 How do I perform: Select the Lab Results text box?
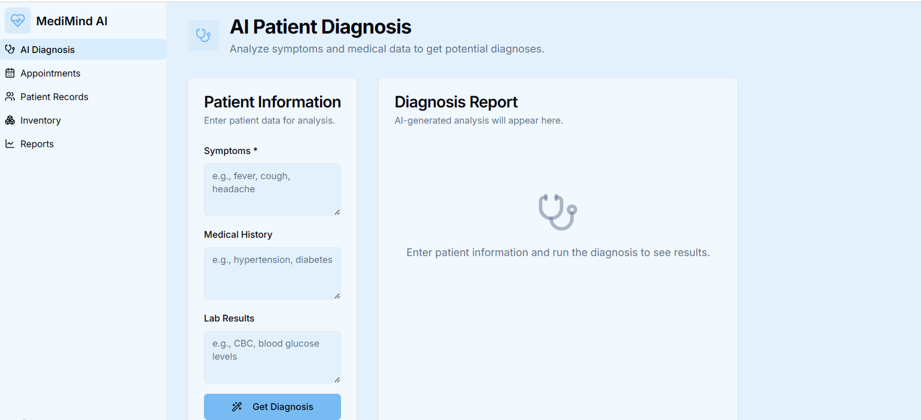tap(272, 357)
